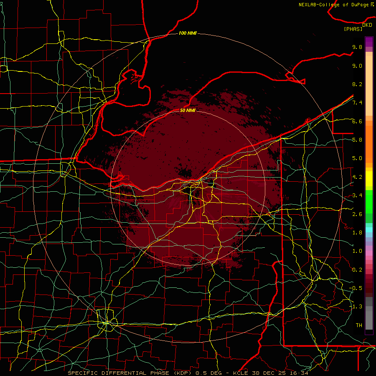Click the [PHAS] units label
Viewport: 376px width, 376px height.
pos(353,29)
